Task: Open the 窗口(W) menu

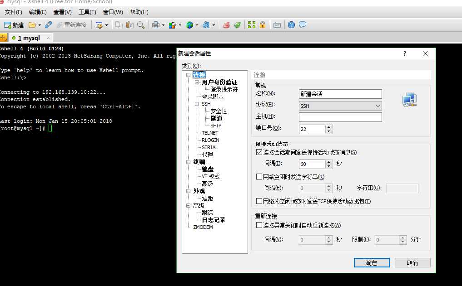Action: tap(113, 12)
